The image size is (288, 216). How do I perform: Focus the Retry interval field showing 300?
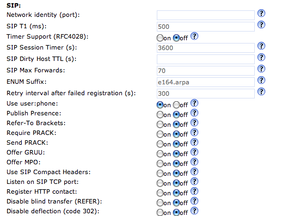[x=206, y=94]
